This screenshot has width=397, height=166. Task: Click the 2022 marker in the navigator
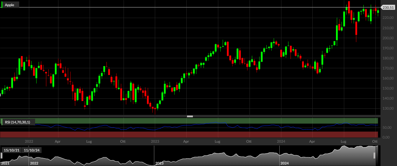click(x=34, y=163)
